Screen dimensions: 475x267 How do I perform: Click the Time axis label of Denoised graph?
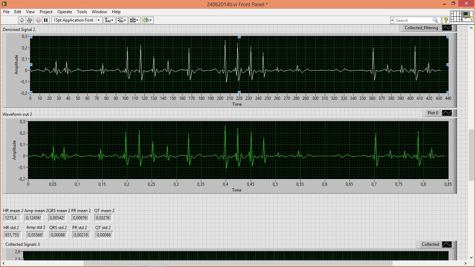pyautogui.click(x=237, y=104)
